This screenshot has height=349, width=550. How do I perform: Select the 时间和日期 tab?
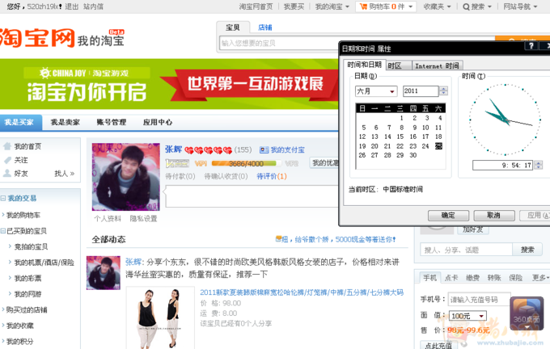click(x=365, y=65)
